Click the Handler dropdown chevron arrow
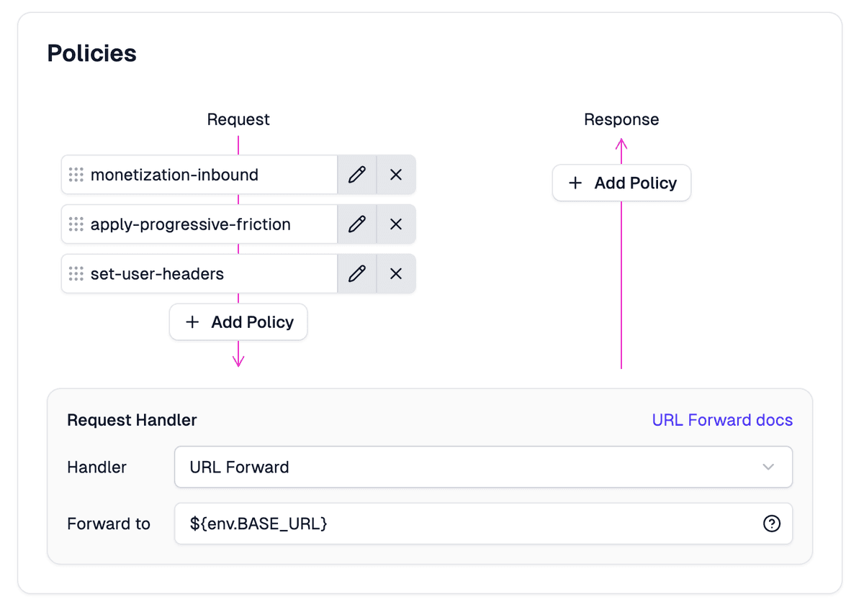Viewport: 864px width, 612px height. 769,467
